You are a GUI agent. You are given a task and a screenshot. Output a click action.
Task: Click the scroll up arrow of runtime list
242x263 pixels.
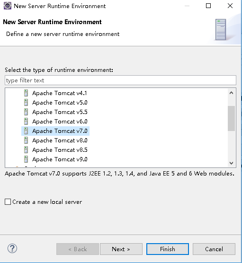pos(231,93)
